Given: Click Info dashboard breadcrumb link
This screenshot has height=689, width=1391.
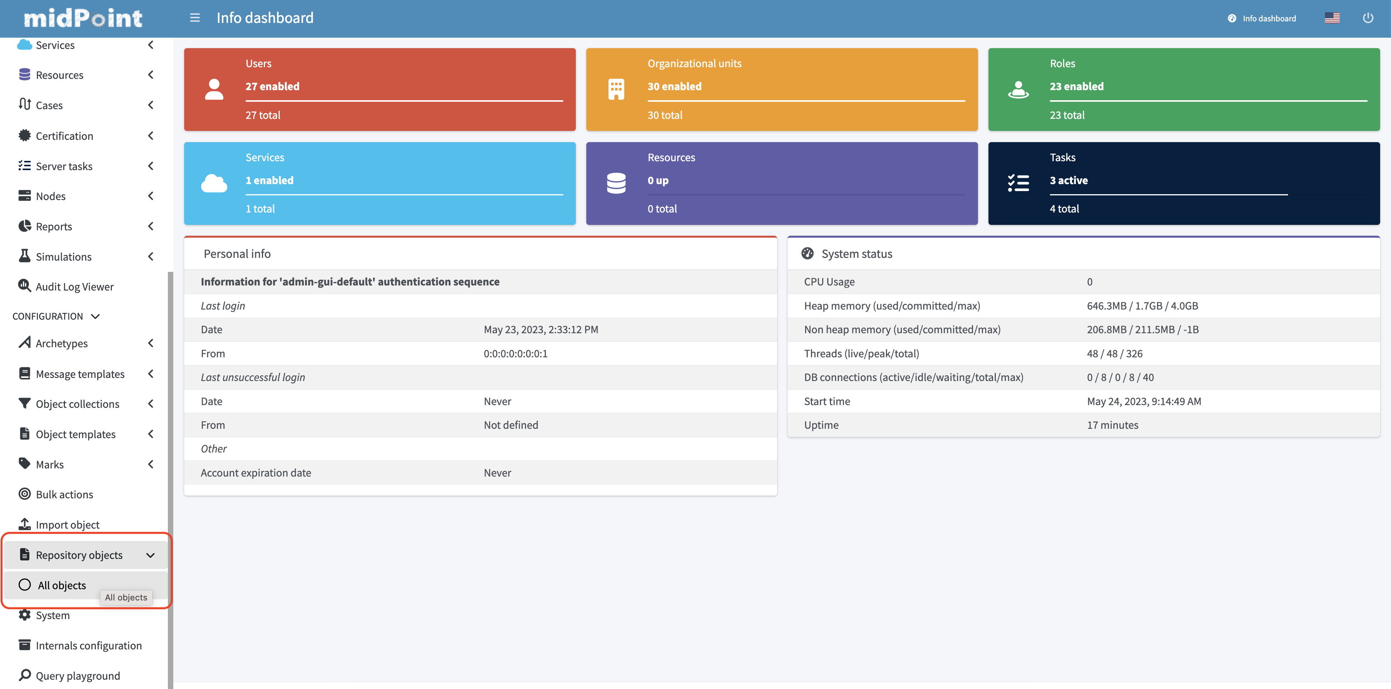Looking at the screenshot, I should pos(1269,18).
